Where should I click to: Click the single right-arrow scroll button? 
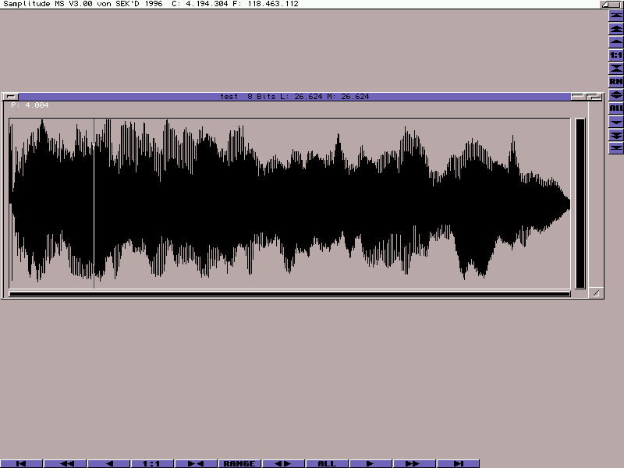click(371, 463)
